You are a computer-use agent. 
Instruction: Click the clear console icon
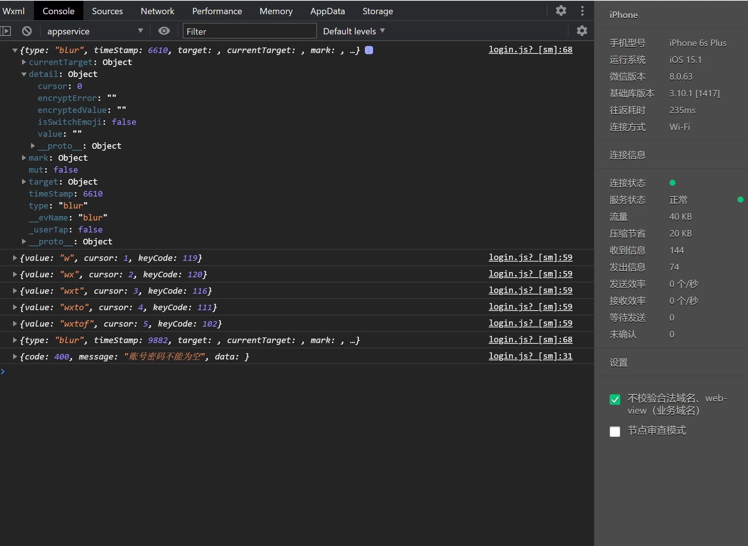[27, 31]
